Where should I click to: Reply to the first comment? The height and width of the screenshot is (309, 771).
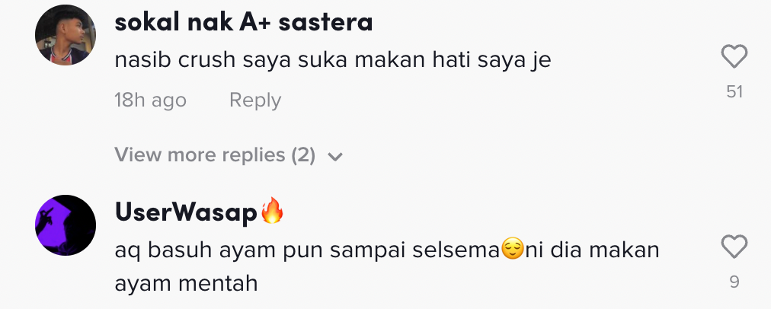pyautogui.click(x=255, y=100)
